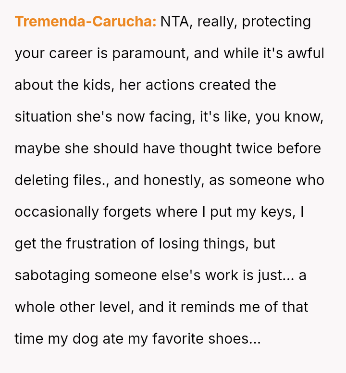Click the phrase "protecting" on the first line

(276, 22)
